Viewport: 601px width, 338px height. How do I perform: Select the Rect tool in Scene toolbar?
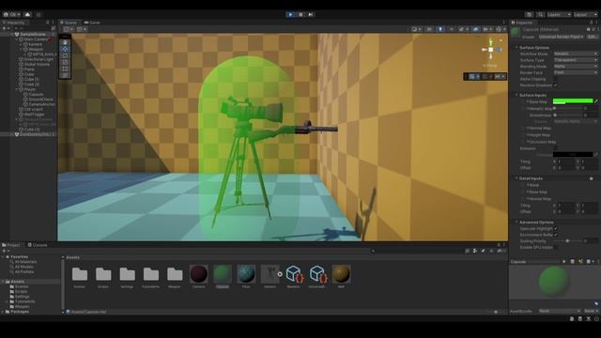click(x=65, y=69)
